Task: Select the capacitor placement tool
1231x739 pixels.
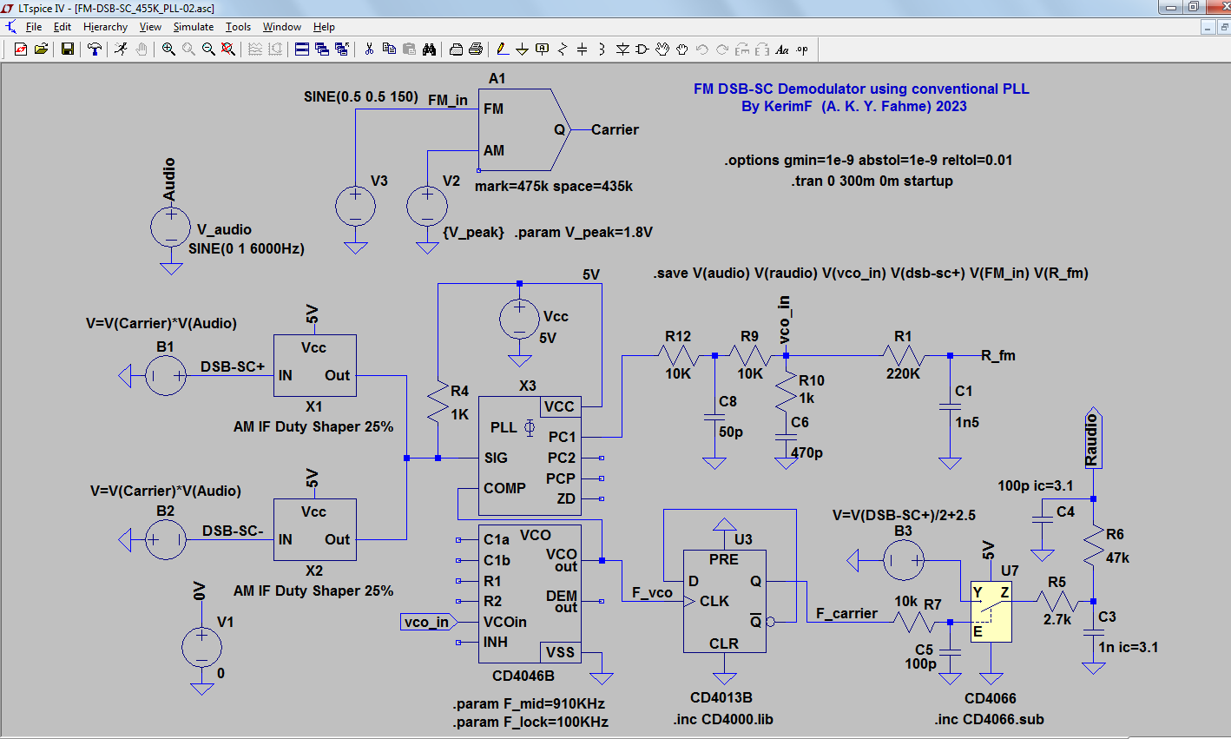Action: pyautogui.click(x=583, y=49)
